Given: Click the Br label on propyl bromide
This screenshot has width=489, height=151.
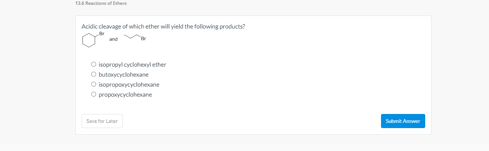Looking at the screenshot, I should [144, 38].
